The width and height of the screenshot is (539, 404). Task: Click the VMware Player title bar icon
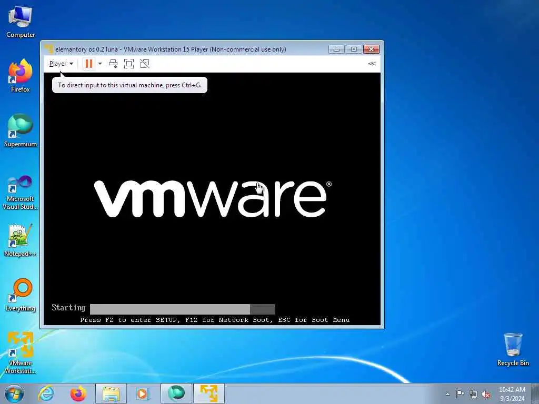pyautogui.click(x=49, y=49)
